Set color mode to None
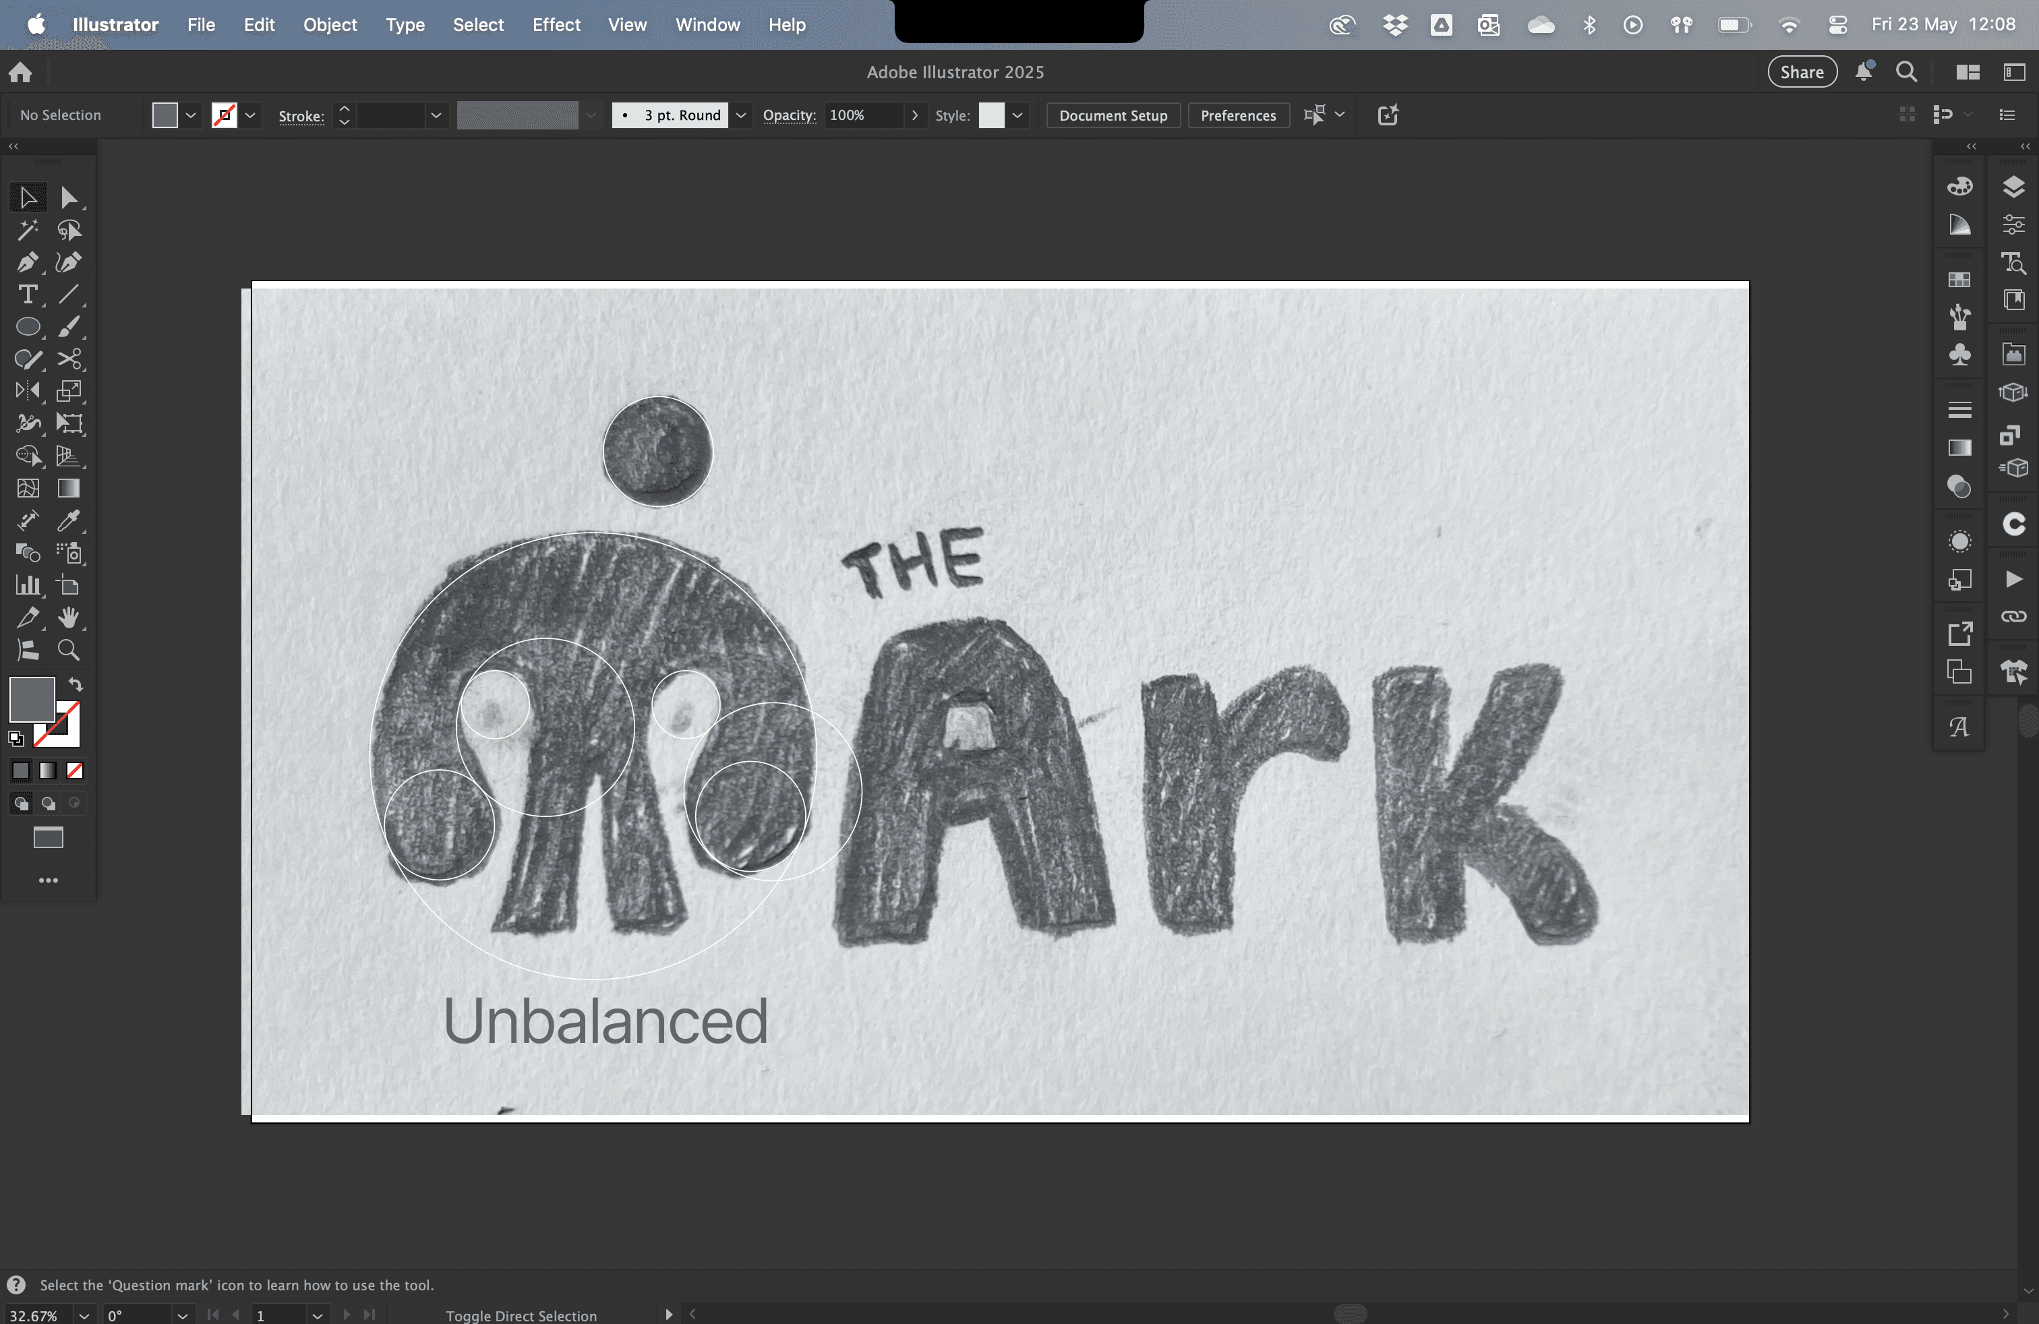This screenshot has width=2039, height=1324. (x=75, y=771)
